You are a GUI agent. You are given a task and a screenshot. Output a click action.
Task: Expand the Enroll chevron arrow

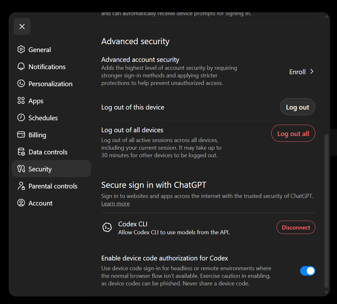click(312, 72)
